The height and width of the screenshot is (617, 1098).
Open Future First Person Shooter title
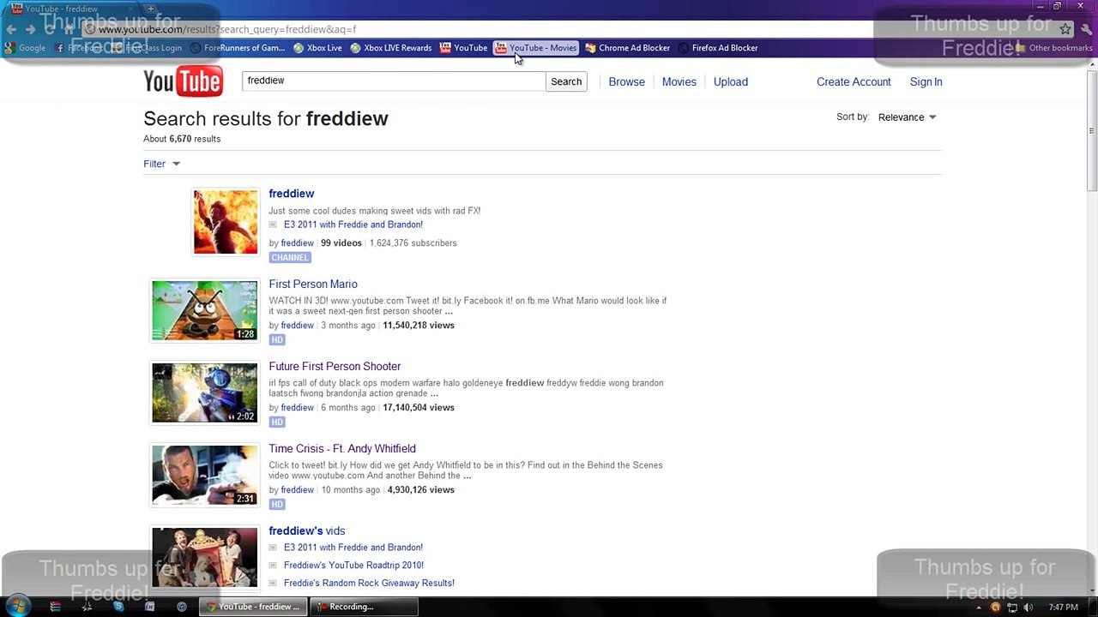(335, 367)
